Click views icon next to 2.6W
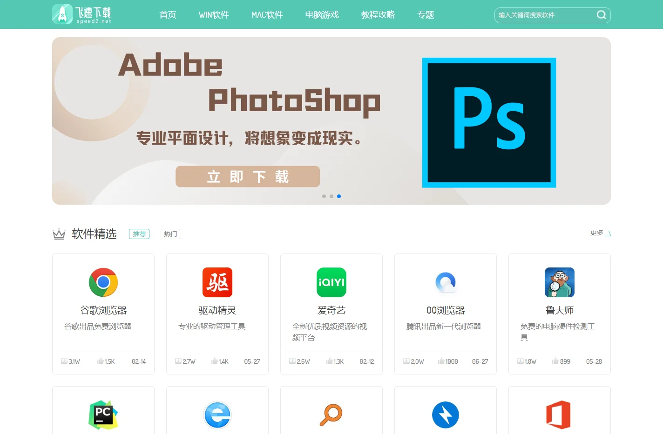Image resolution: width=663 pixels, height=434 pixels. click(292, 361)
